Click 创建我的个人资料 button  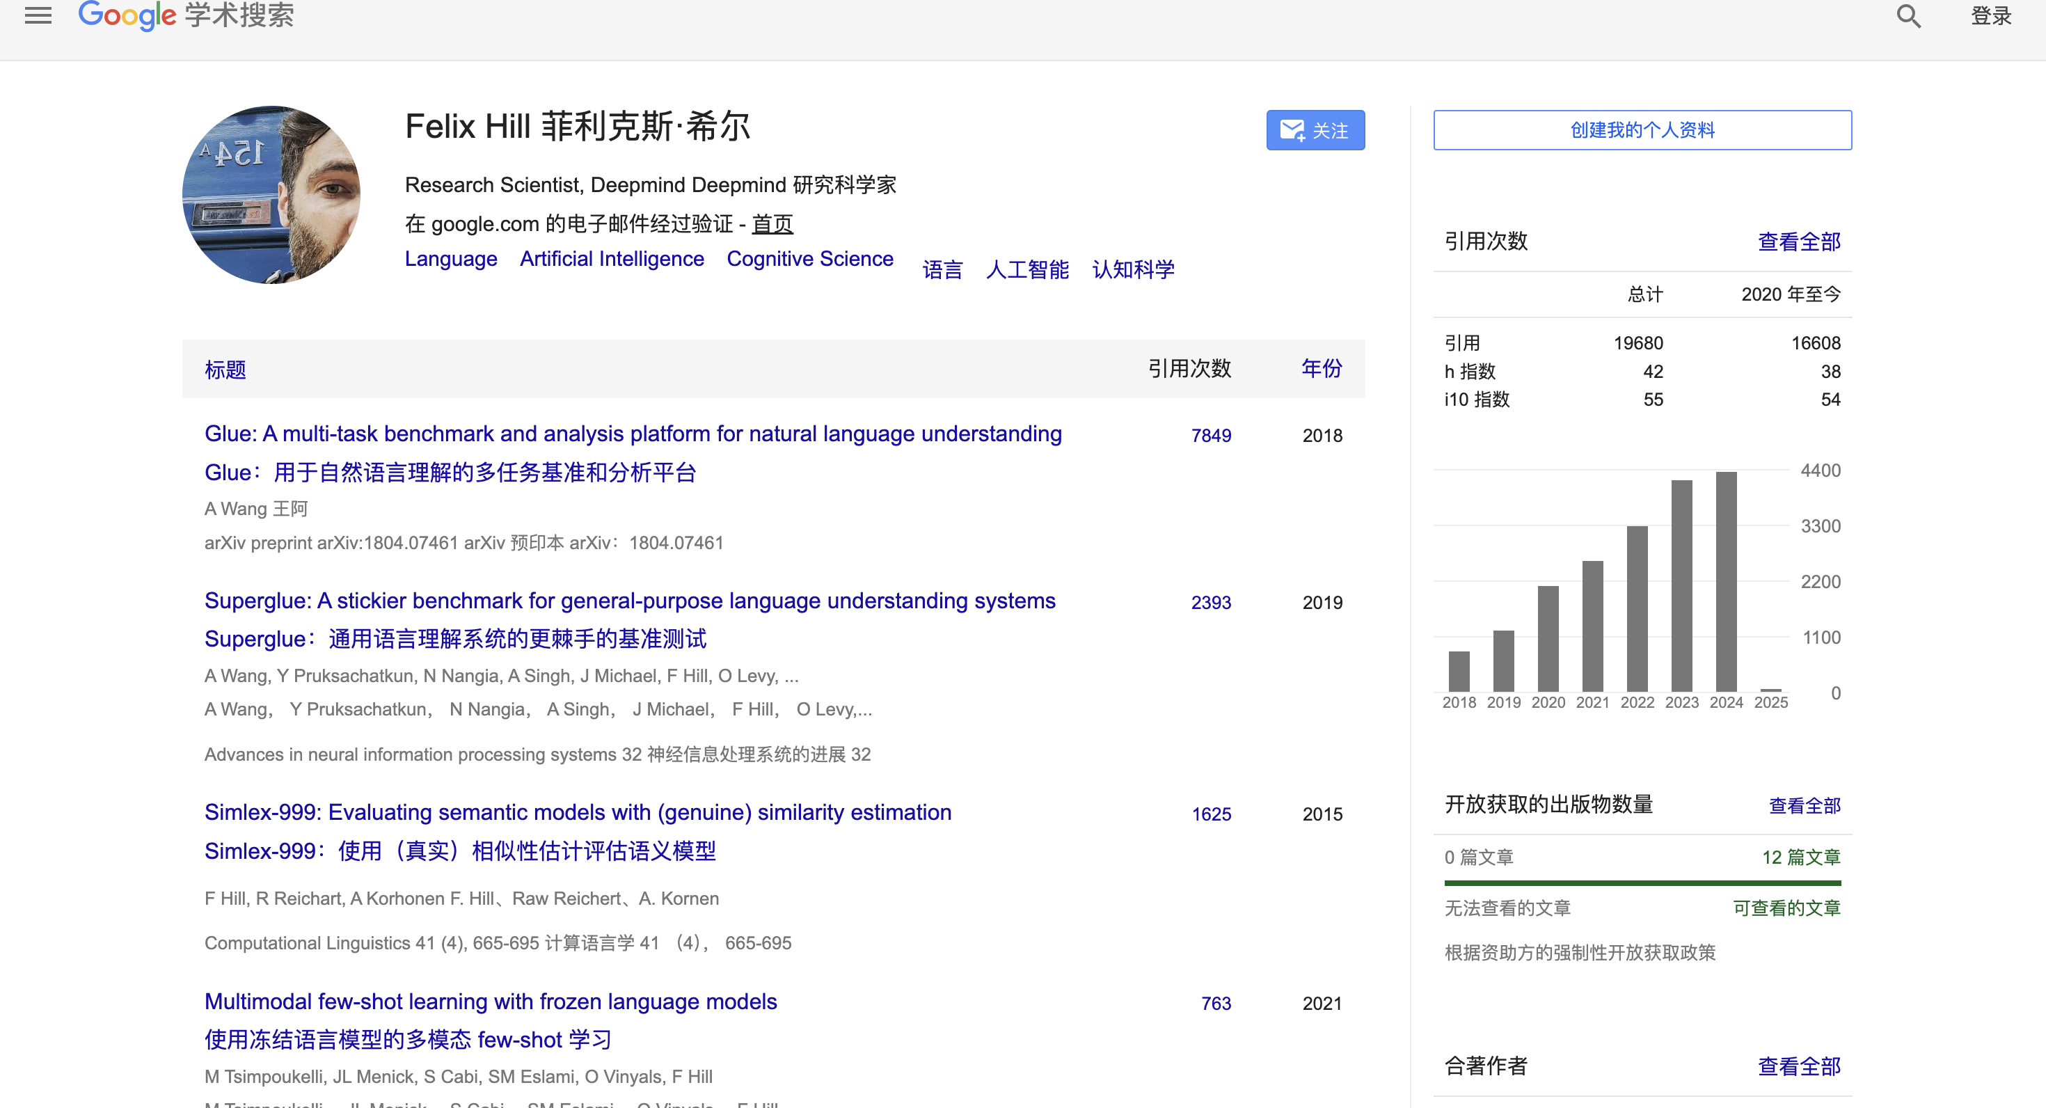[x=1642, y=130]
